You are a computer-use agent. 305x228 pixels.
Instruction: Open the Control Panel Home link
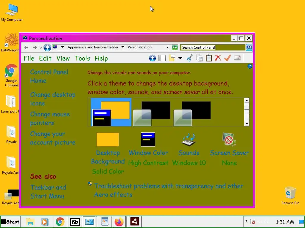point(49,76)
